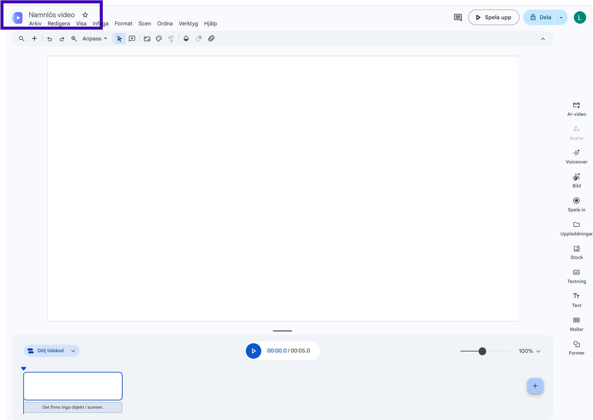Click the Dela share button
This screenshot has width=593, height=420.
tap(539, 17)
